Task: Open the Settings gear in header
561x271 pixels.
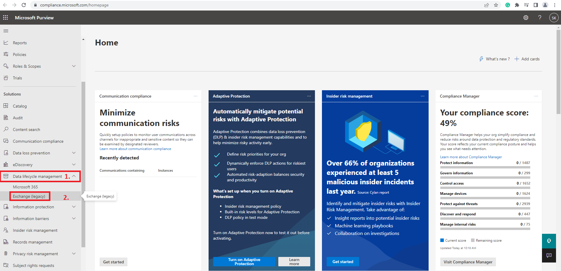Action: tap(526, 18)
